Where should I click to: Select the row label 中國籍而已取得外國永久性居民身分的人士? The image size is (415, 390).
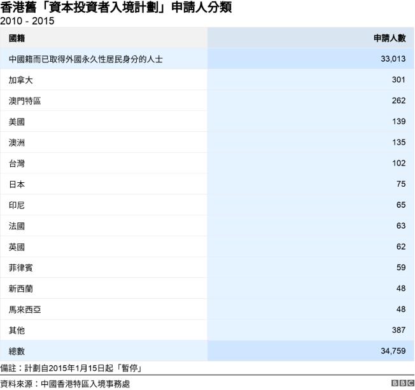[x=86, y=59]
